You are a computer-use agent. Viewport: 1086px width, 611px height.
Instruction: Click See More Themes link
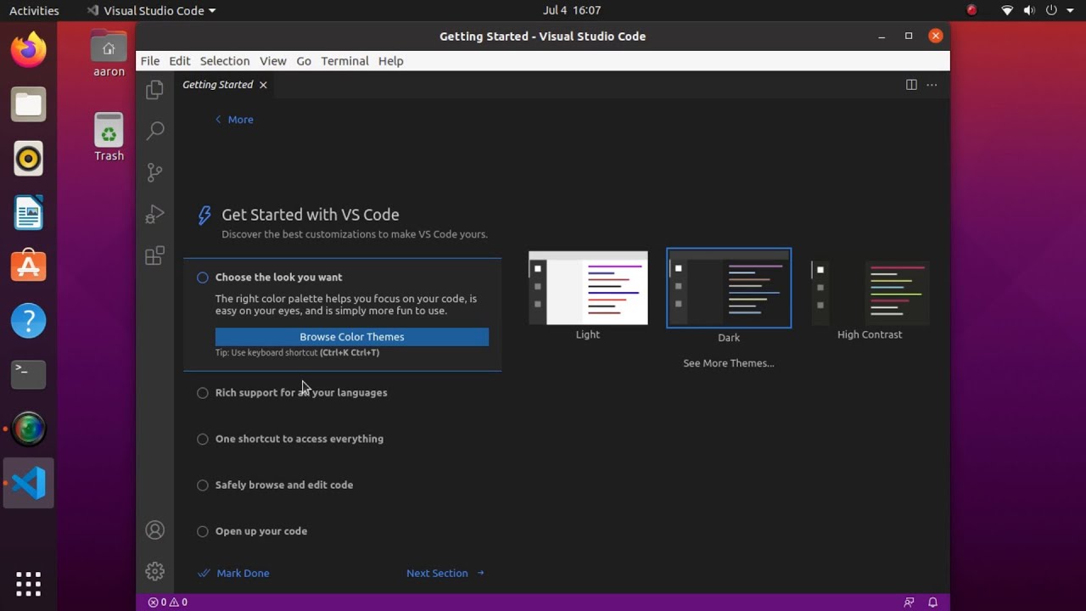(x=729, y=363)
